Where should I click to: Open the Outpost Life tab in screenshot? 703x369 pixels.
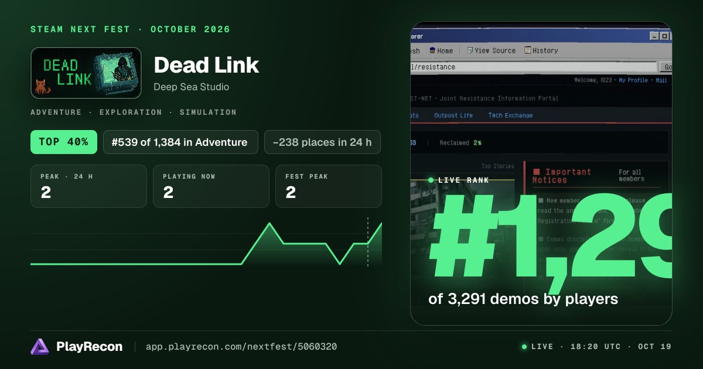[453, 115]
